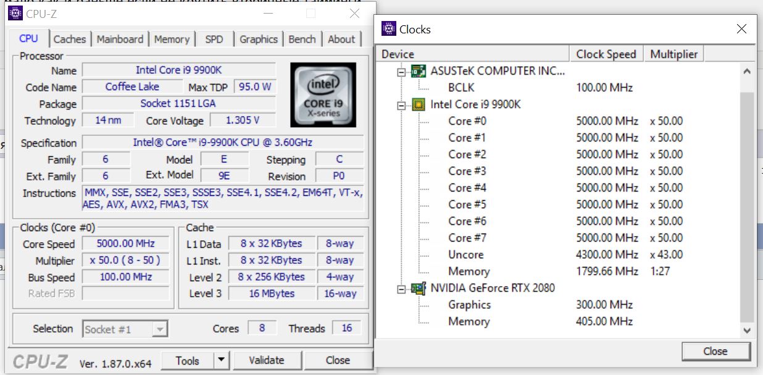Open the Mainboard tab
The width and height of the screenshot is (763, 375).
click(121, 39)
